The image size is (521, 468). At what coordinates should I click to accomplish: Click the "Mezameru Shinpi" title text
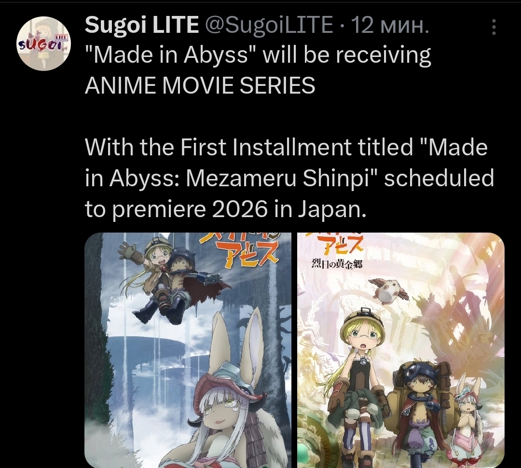[278, 178]
